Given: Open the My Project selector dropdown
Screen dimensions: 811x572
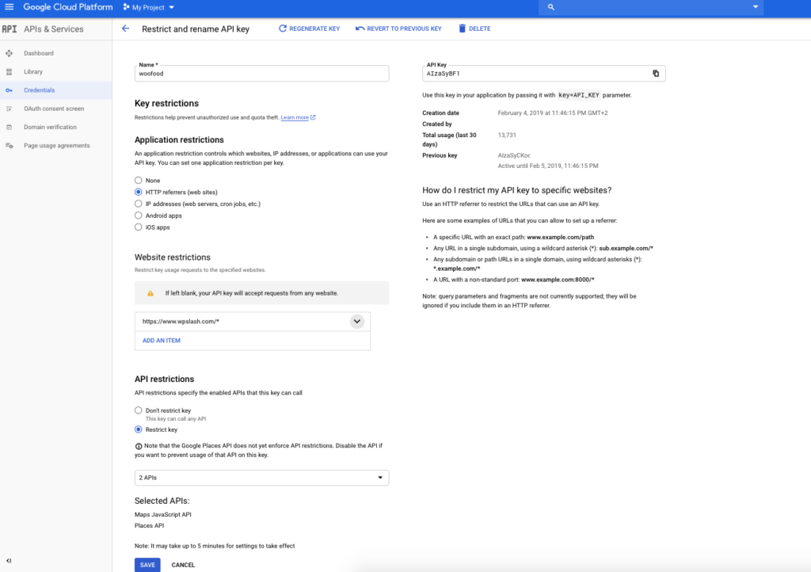Looking at the screenshot, I should pos(149,7).
